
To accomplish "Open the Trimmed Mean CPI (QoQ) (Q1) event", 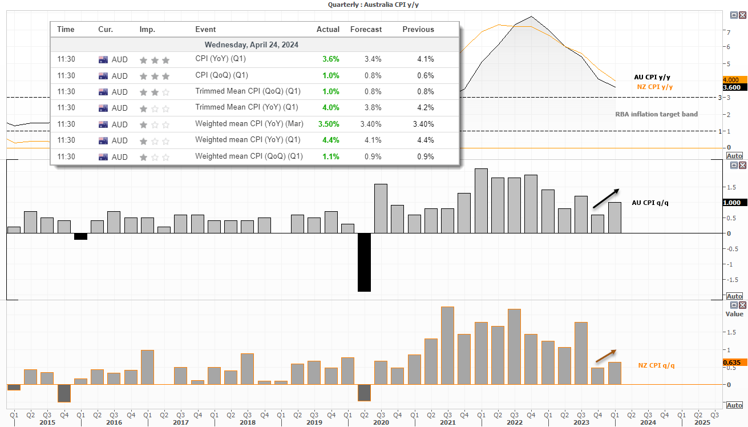I will click(x=248, y=91).
